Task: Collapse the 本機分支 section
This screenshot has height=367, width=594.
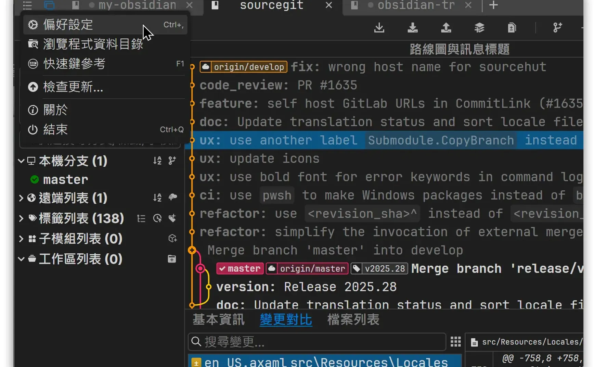Action: pos(21,161)
